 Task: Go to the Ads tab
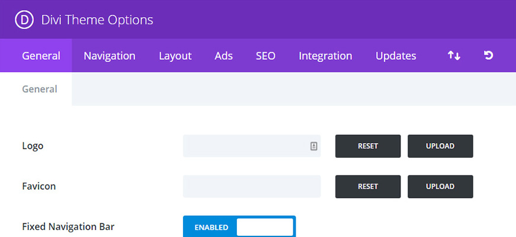coord(224,56)
